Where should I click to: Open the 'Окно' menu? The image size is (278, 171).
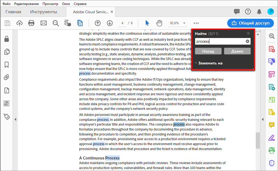point(66,4)
